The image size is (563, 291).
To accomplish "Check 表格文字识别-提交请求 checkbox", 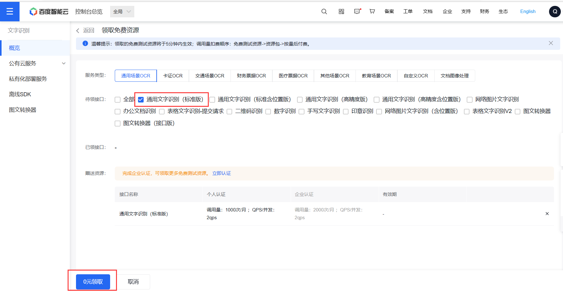I will [x=162, y=111].
